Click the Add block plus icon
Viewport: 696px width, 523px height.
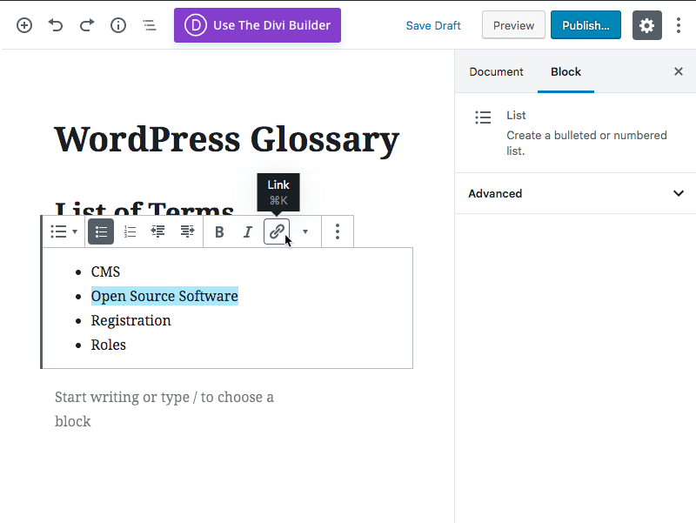[x=24, y=25]
